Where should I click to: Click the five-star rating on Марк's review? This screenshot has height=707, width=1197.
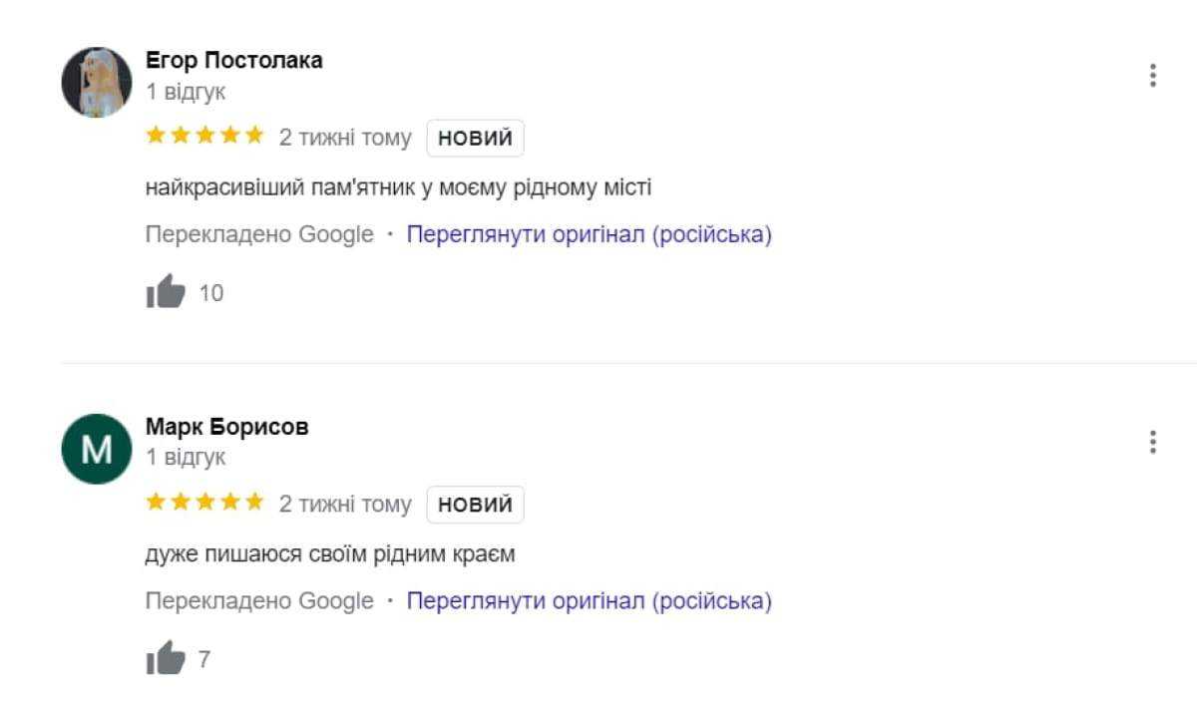pyautogui.click(x=204, y=503)
